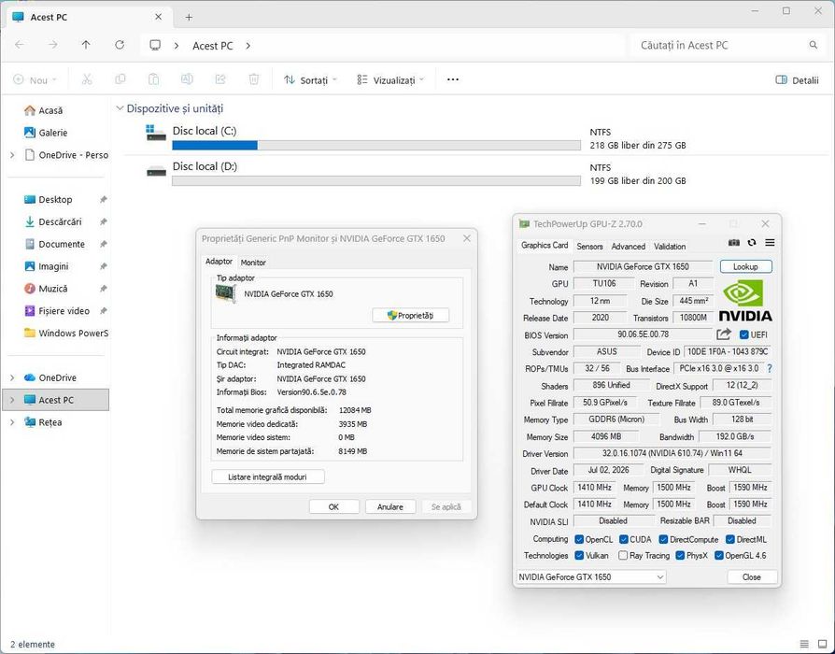Click the Delete trash icon
This screenshot has width=835, height=654.
pyautogui.click(x=254, y=80)
